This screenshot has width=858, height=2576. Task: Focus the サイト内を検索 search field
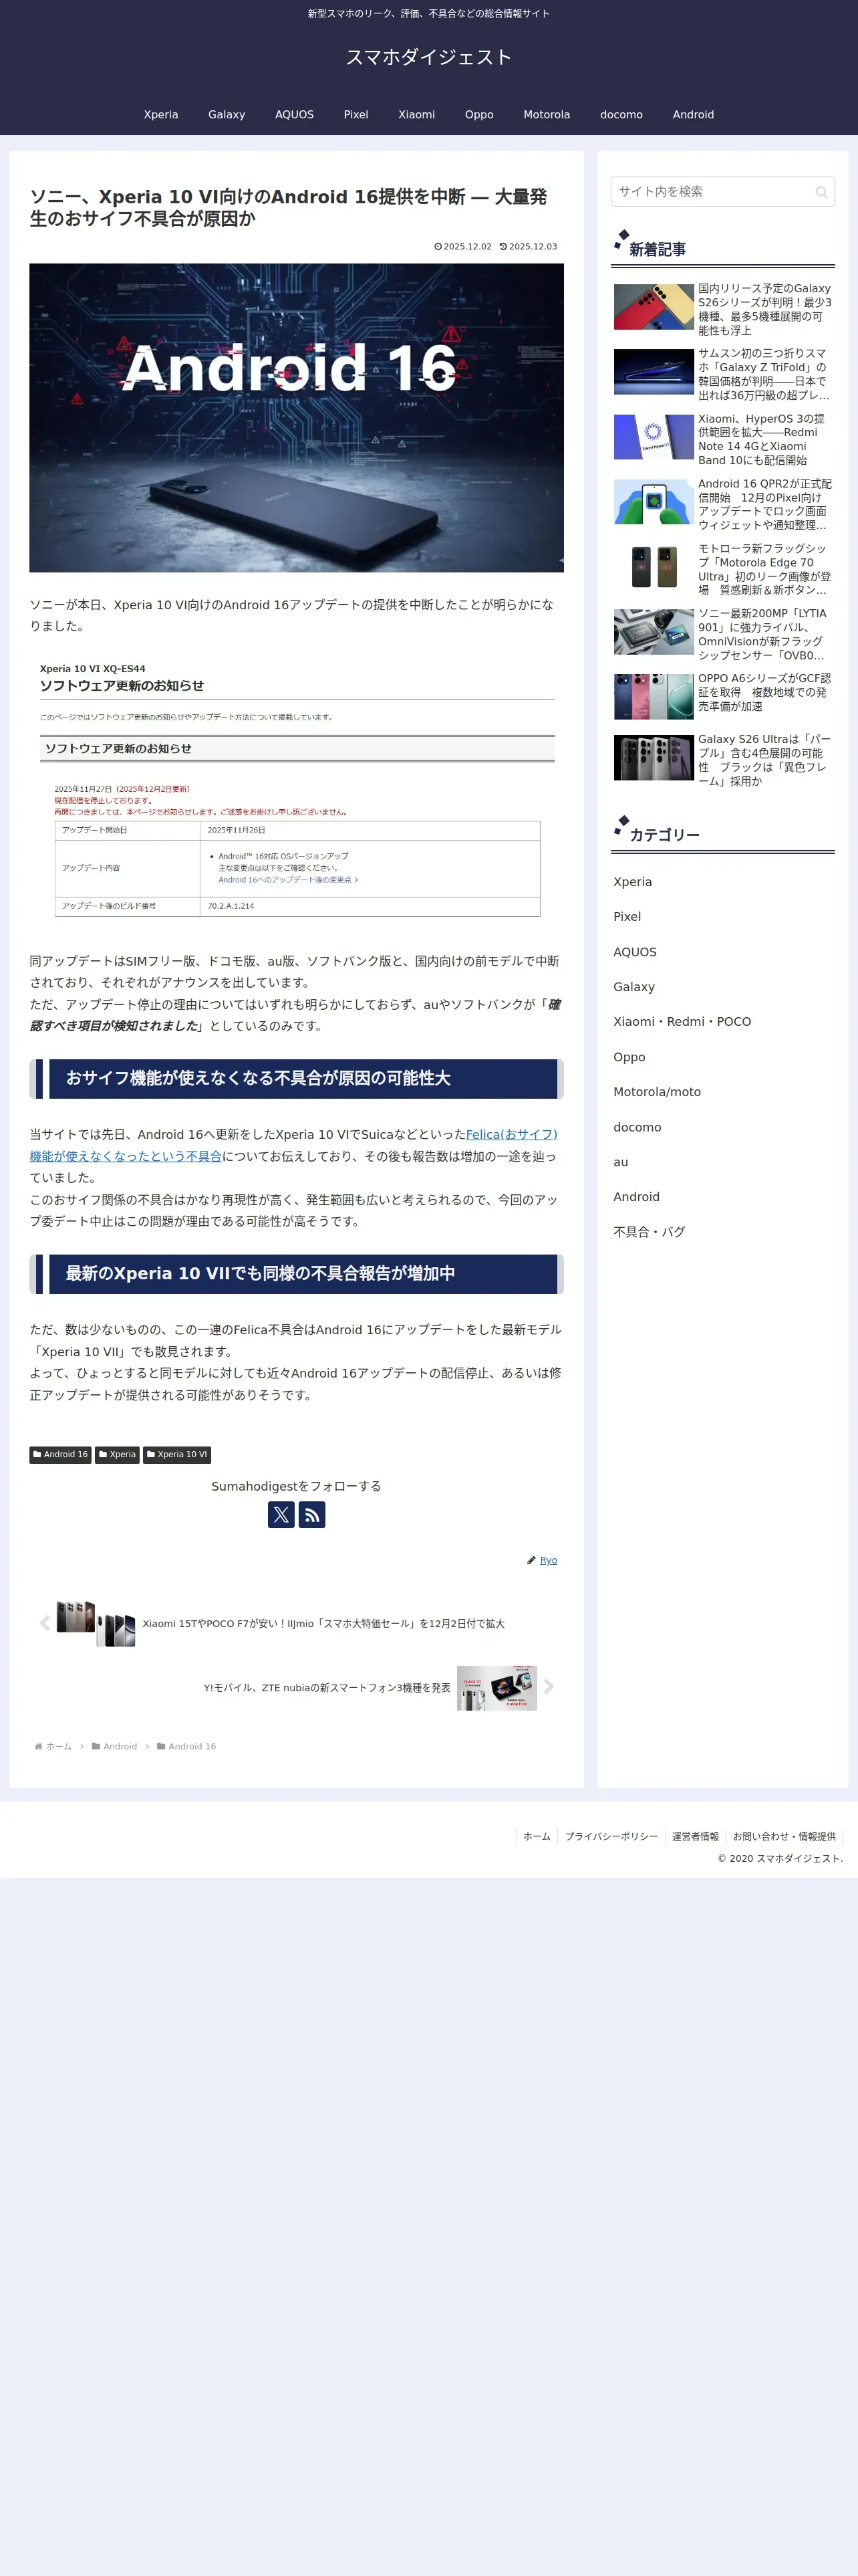(x=722, y=192)
